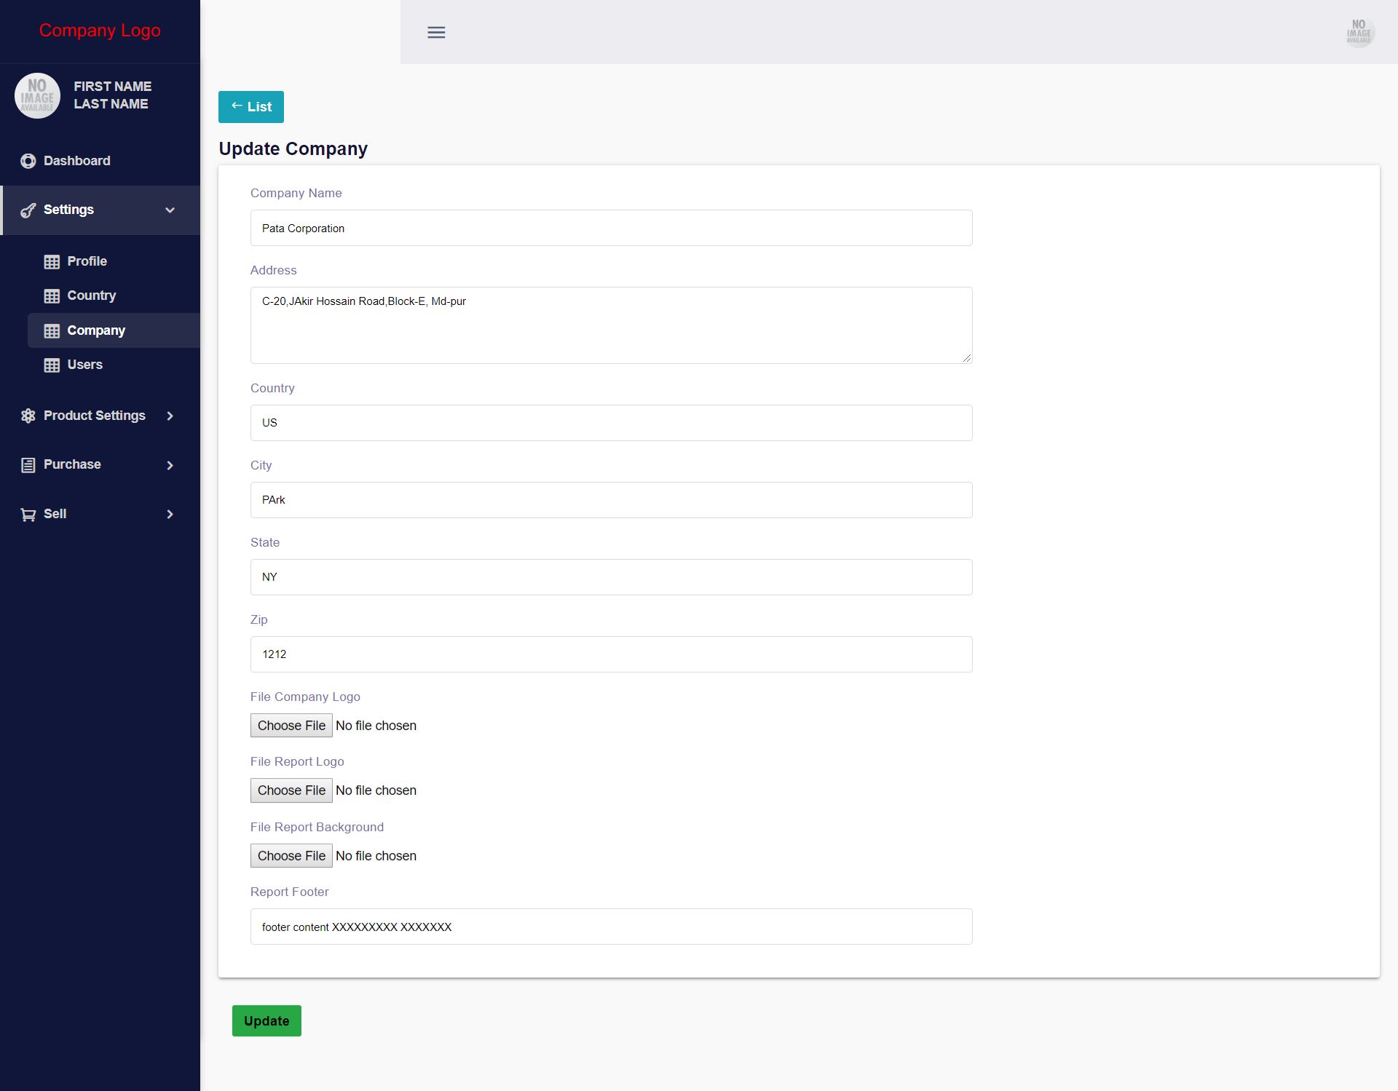1398x1091 pixels.
Task: Expand the Purchase submenu arrow
Action: click(170, 465)
